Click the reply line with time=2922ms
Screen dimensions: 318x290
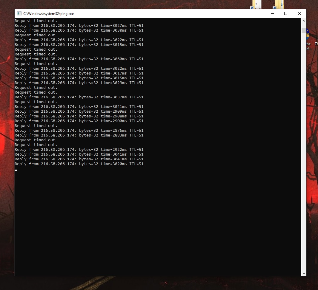[x=79, y=150]
